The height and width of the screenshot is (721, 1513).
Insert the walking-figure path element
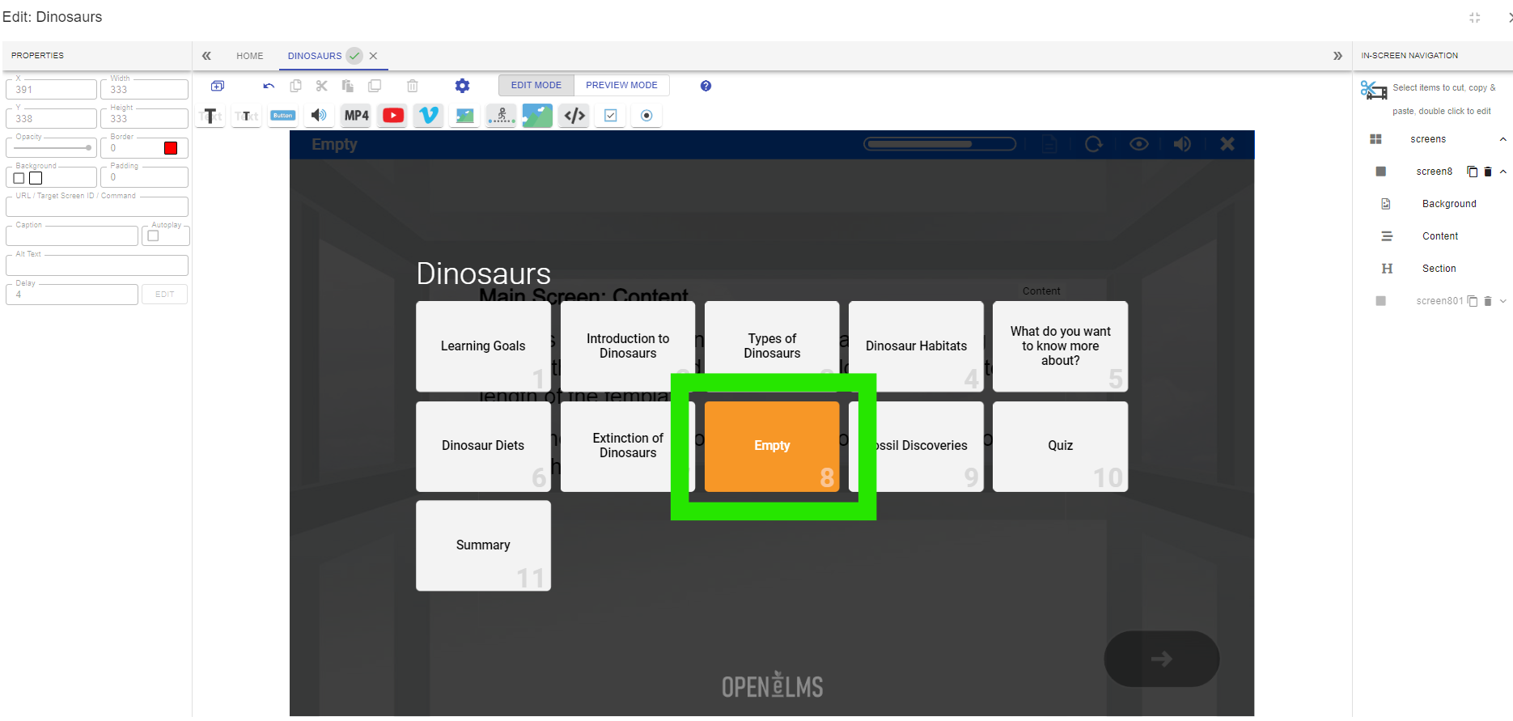[501, 116]
